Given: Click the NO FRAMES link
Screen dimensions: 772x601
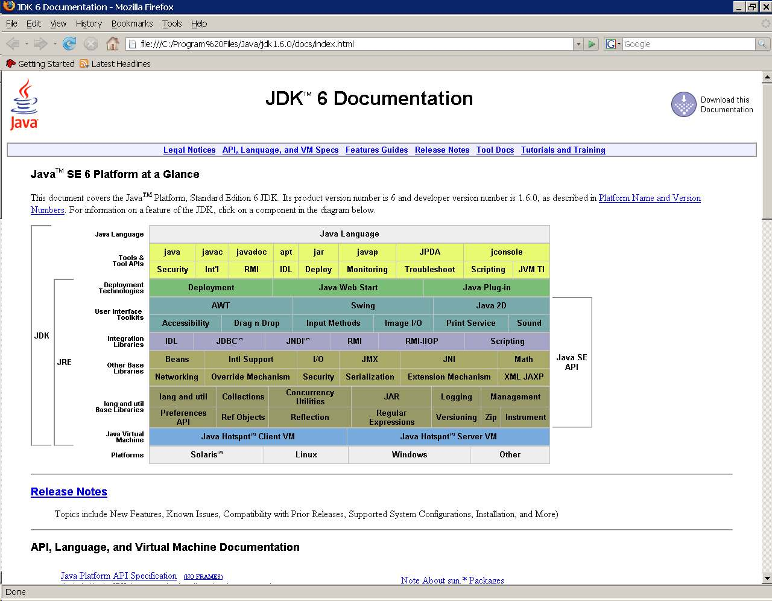Looking at the screenshot, I should click(x=203, y=577).
